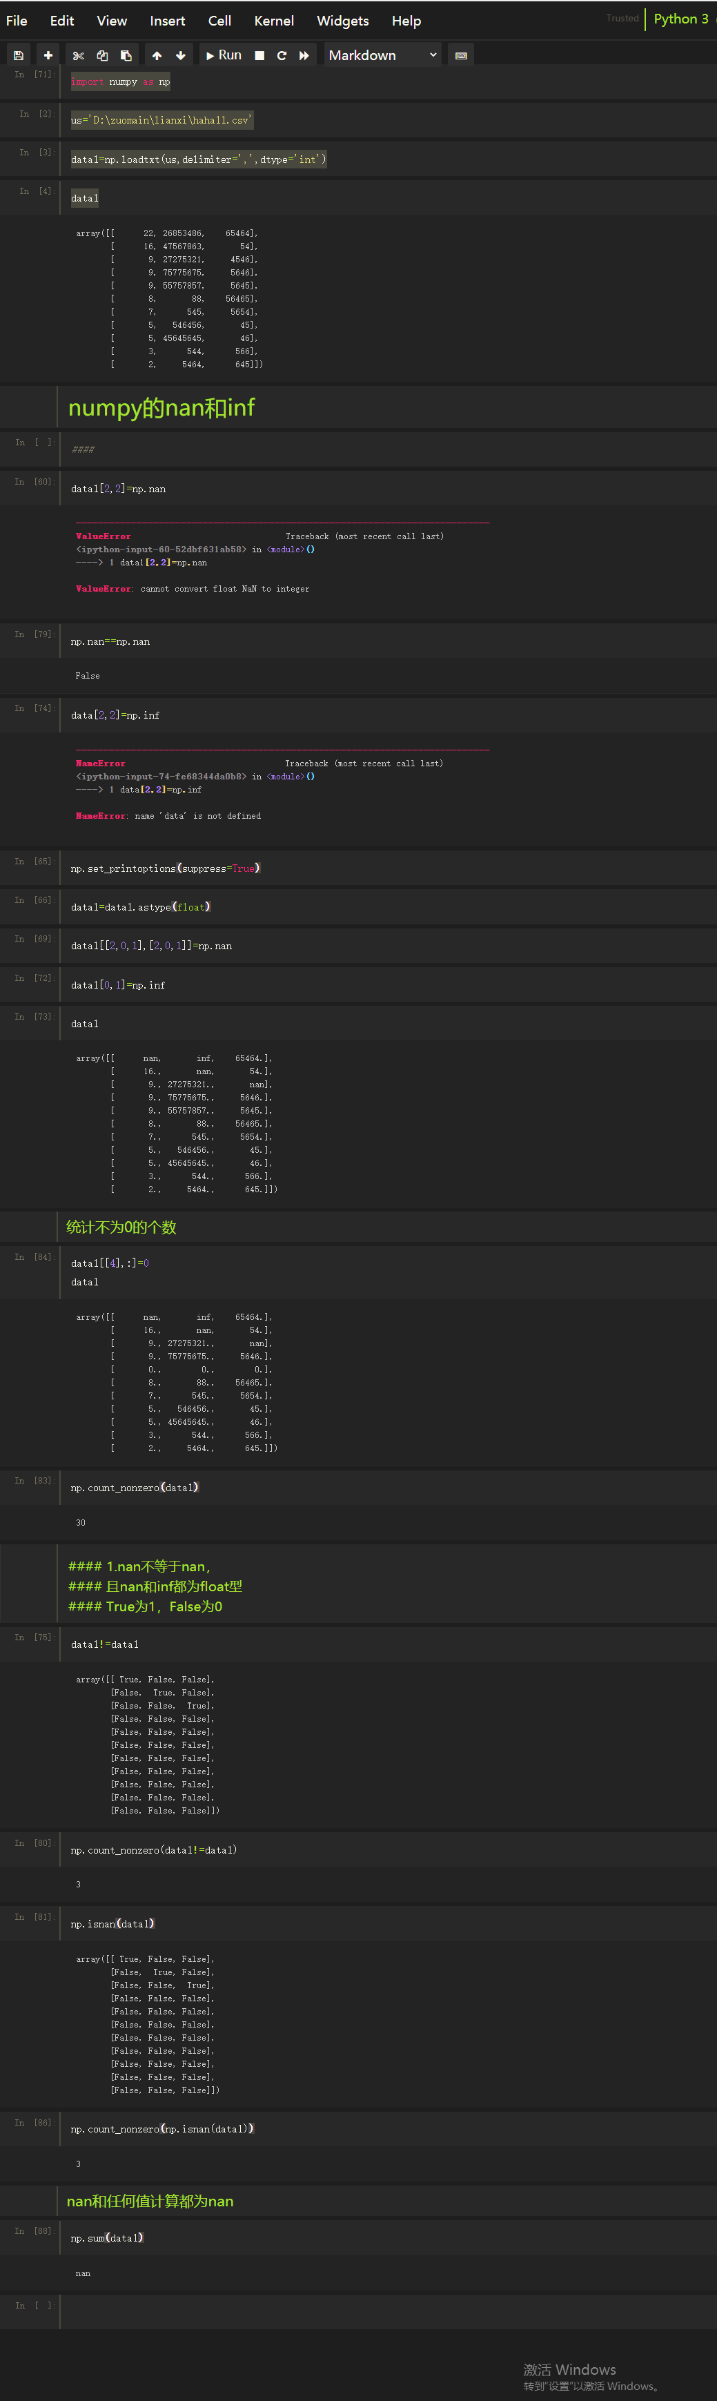The height and width of the screenshot is (2401, 717).
Task: Click the Trusted notebook indicator
Action: click(x=622, y=19)
